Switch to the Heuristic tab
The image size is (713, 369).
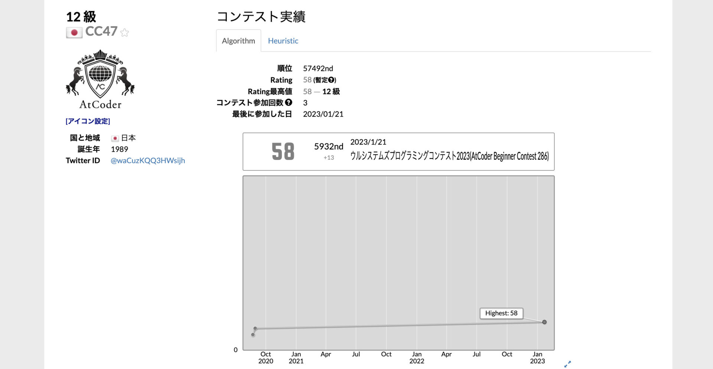[x=283, y=40]
